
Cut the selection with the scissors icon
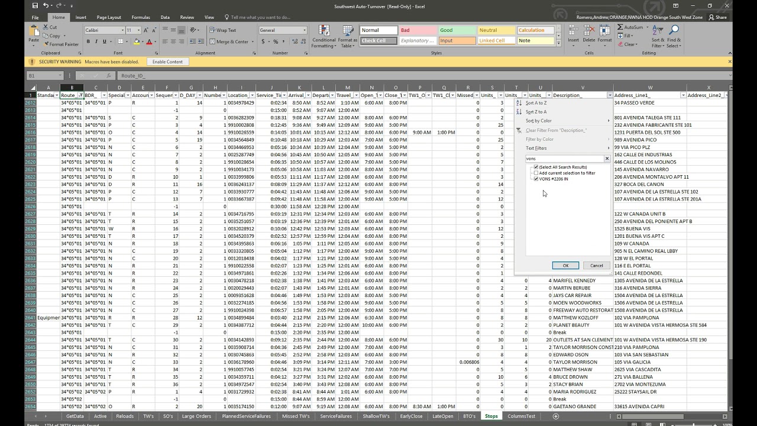[x=46, y=27]
